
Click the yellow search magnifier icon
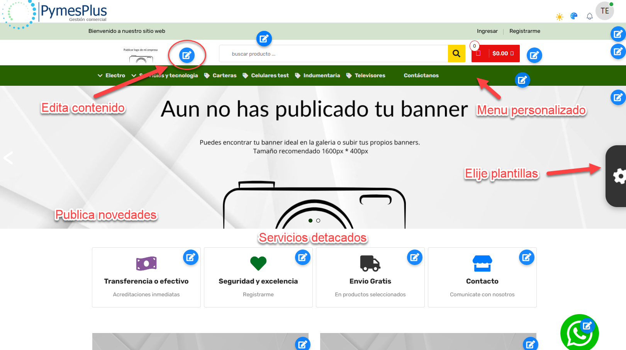click(x=456, y=53)
